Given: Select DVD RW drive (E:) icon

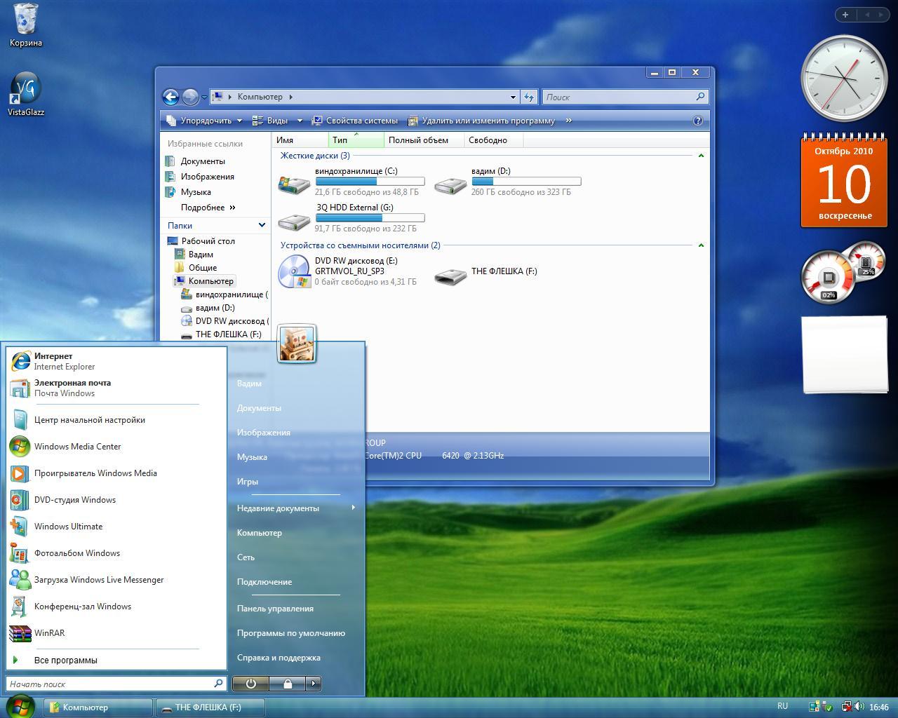Looking at the screenshot, I should [x=294, y=271].
